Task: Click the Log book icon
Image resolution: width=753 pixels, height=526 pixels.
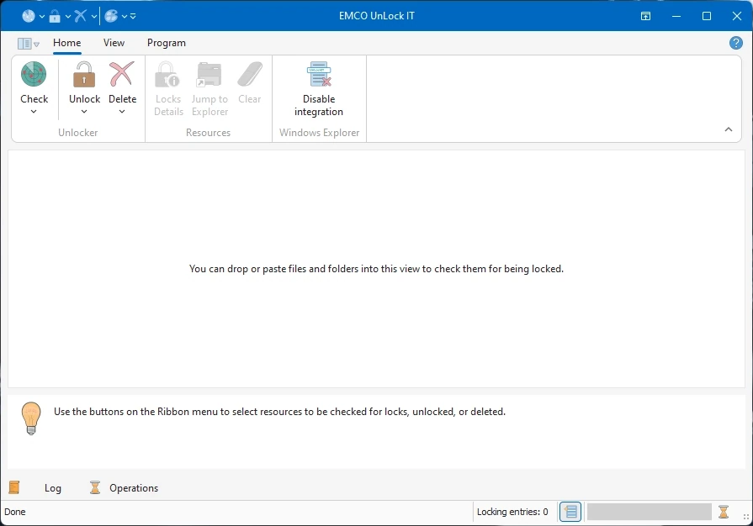Action: [x=14, y=487]
